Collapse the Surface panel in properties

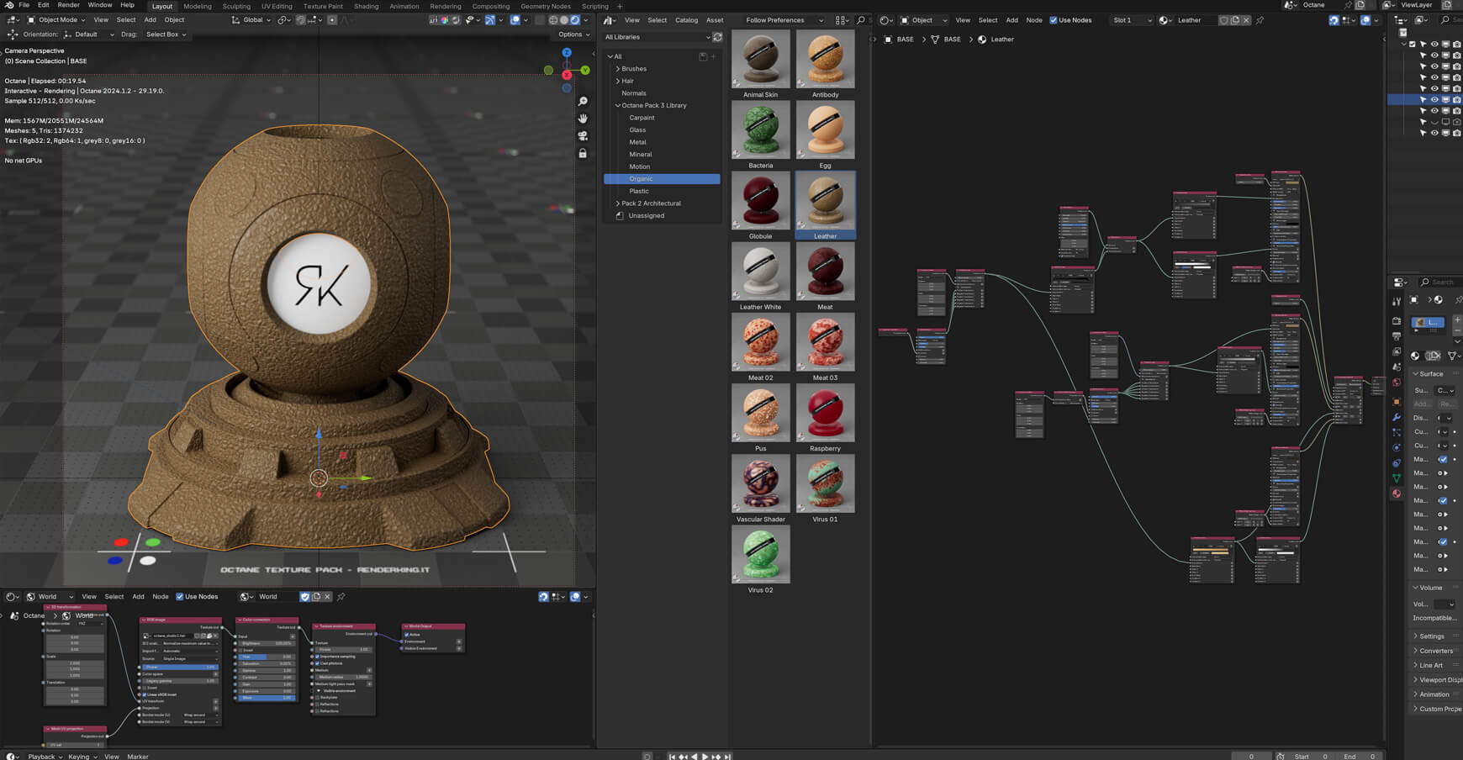pyautogui.click(x=1431, y=374)
